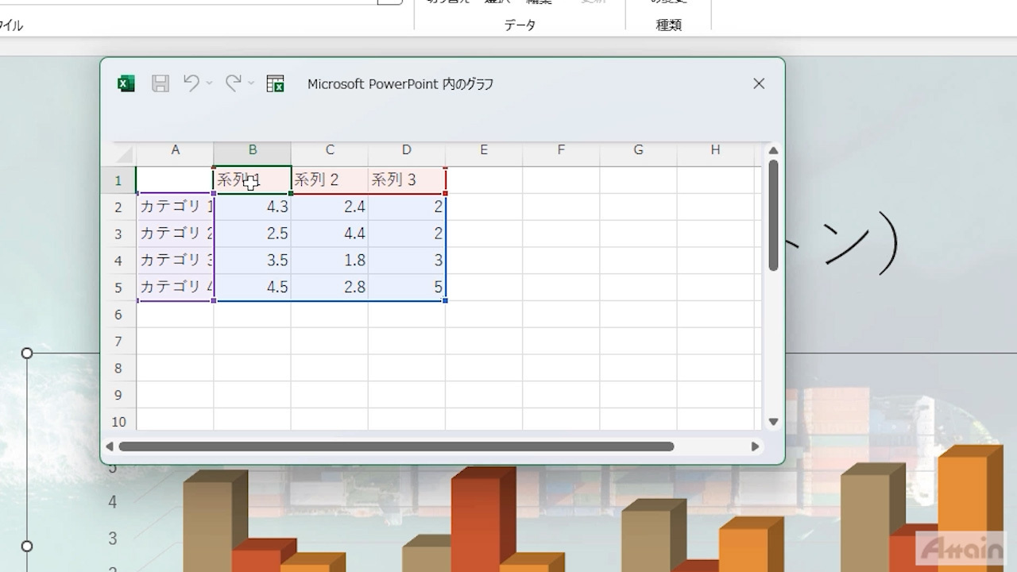Viewport: 1017px width, 572px height.
Task: Click cell containing 系列 3
Action: pyautogui.click(x=406, y=180)
